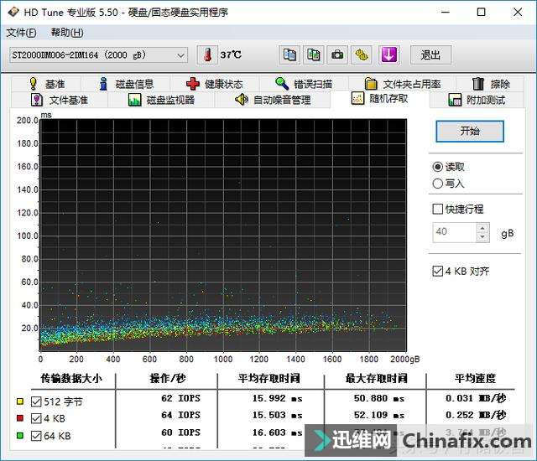The height and width of the screenshot is (461, 537).
Task: Select the 读取 read radio button
Action: pos(438,167)
